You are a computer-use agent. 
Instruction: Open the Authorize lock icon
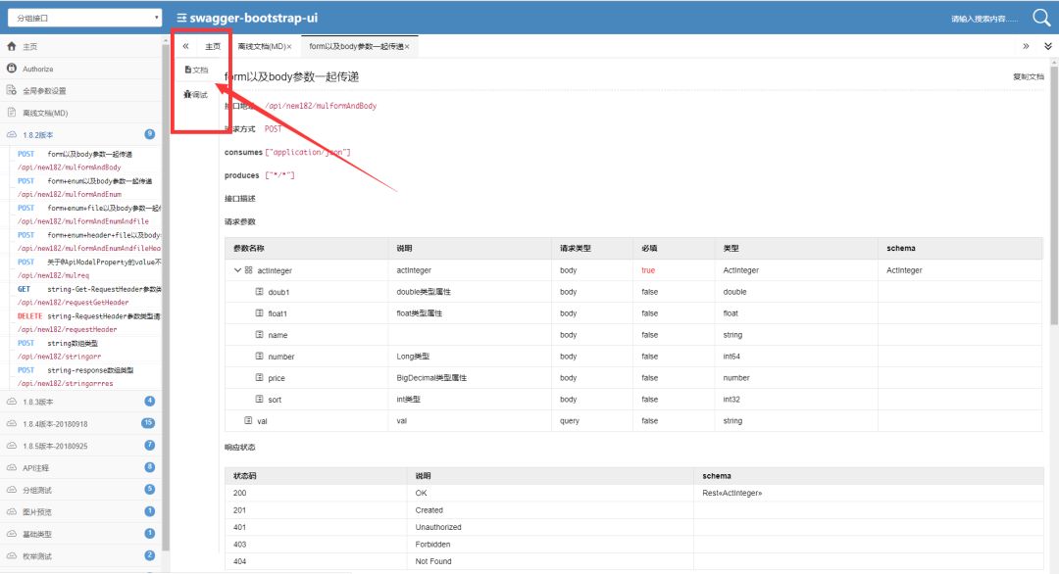point(12,69)
